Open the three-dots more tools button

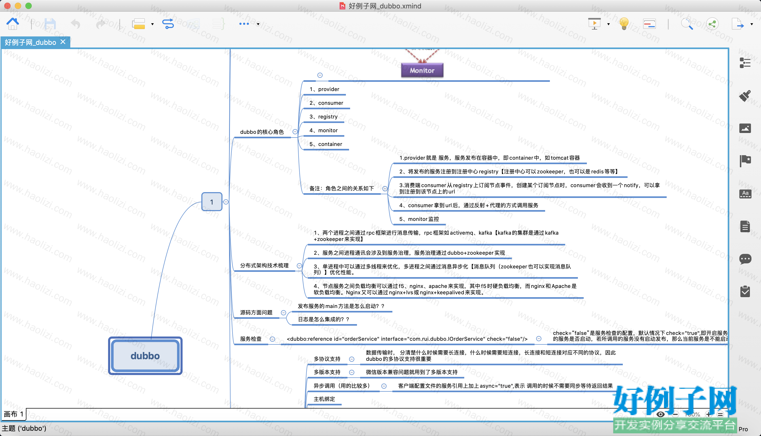pyautogui.click(x=244, y=24)
